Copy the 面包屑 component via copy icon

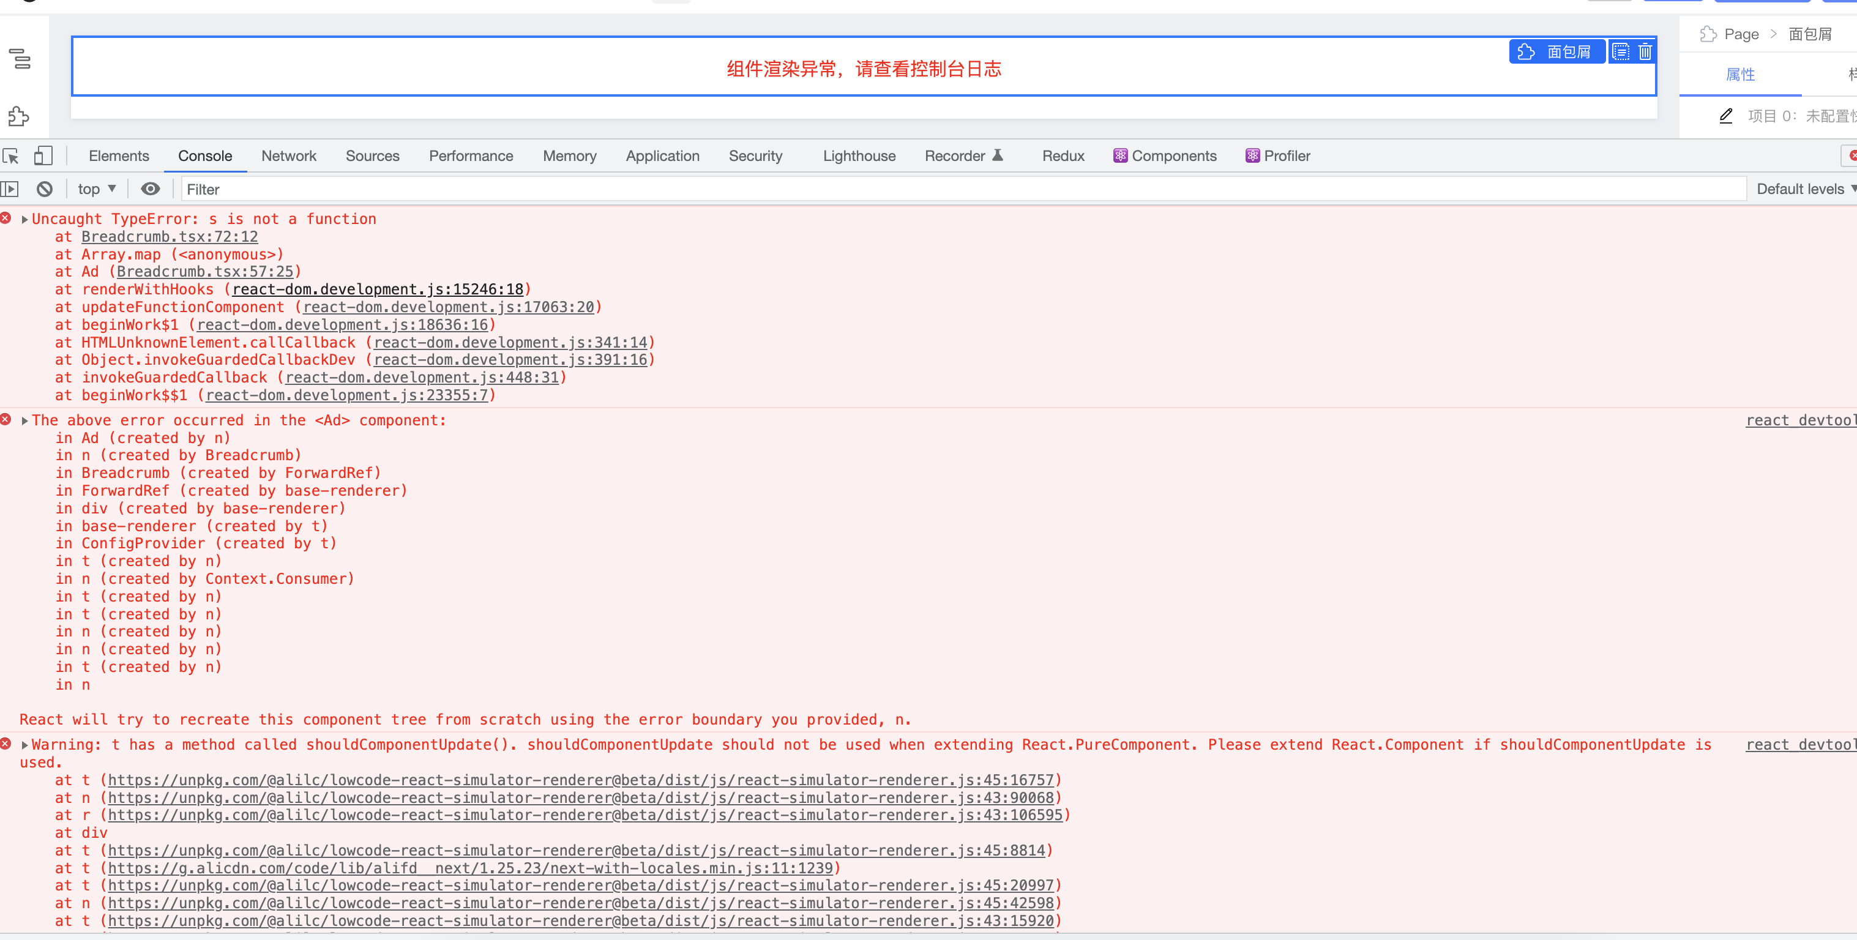point(1621,51)
